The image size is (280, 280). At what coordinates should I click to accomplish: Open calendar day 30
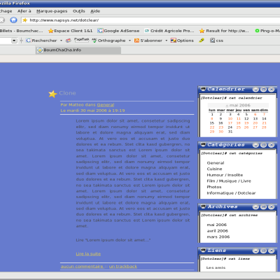pyautogui.click(x=221, y=132)
